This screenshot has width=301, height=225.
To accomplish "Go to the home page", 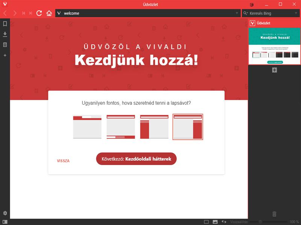I will [x=49, y=13].
